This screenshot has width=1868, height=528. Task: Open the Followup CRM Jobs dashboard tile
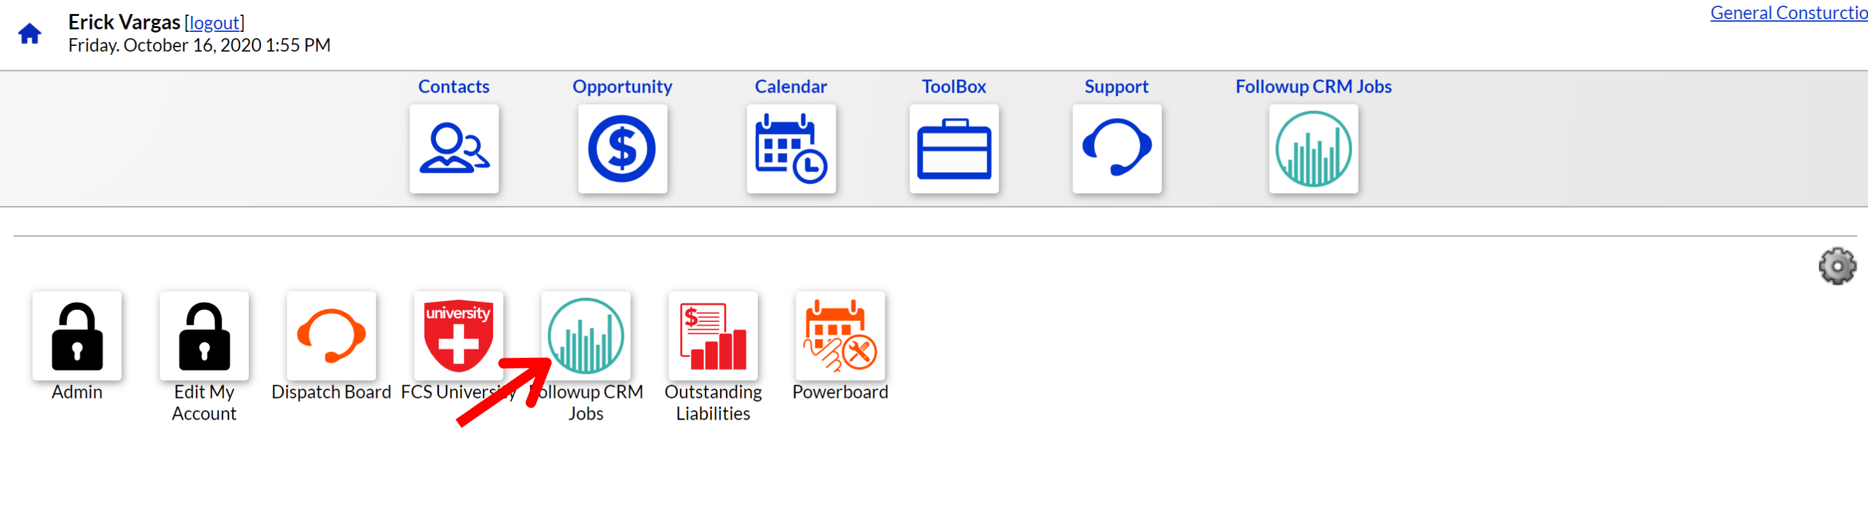(x=586, y=337)
